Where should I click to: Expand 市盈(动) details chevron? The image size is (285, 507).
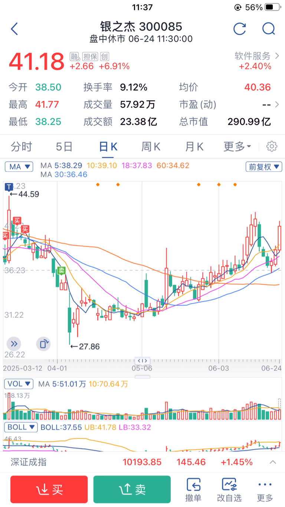276,105
